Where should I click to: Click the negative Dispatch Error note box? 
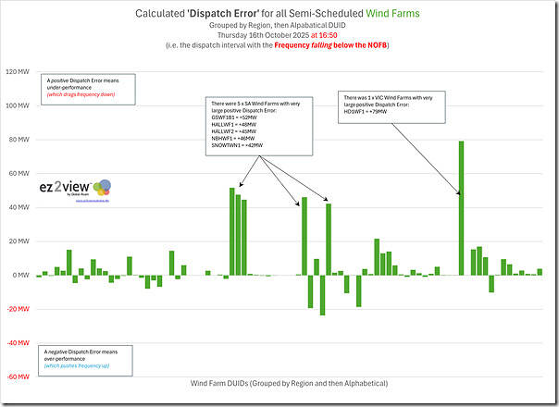tap(87, 359)
